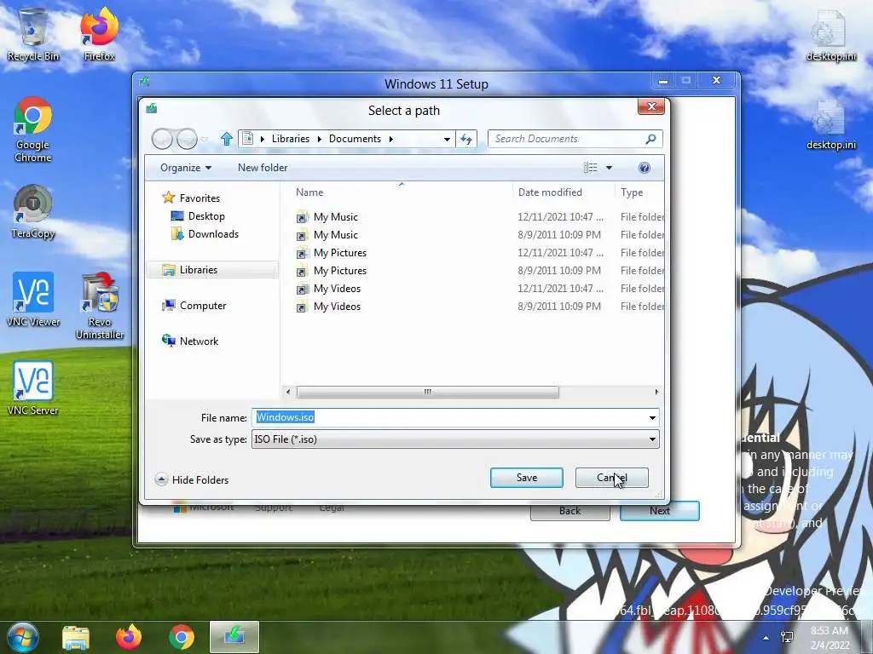Go up one folder level
Image resolution: width=873 pixels, height=654 pixels.
tap(226, 139)
